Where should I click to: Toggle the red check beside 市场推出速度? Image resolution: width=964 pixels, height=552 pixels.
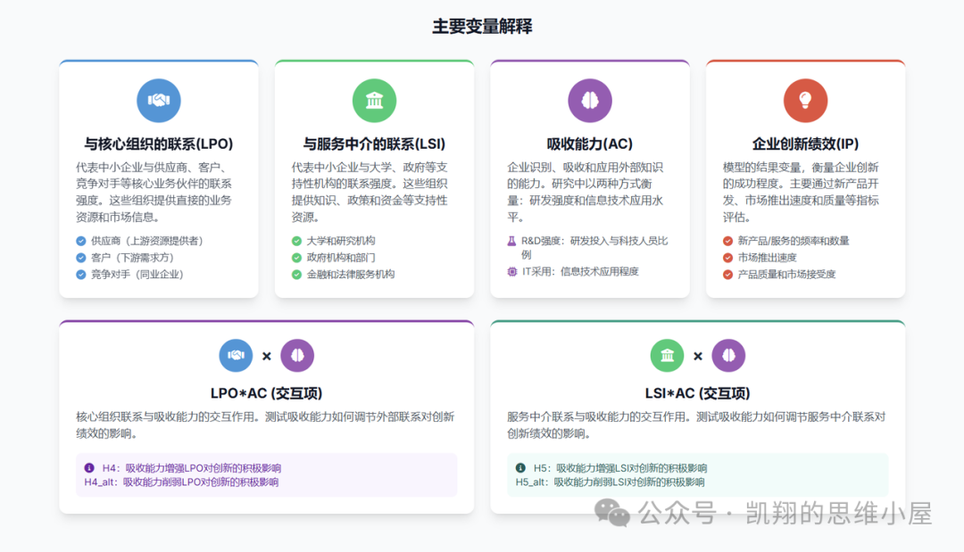click(x=727, y=257)
